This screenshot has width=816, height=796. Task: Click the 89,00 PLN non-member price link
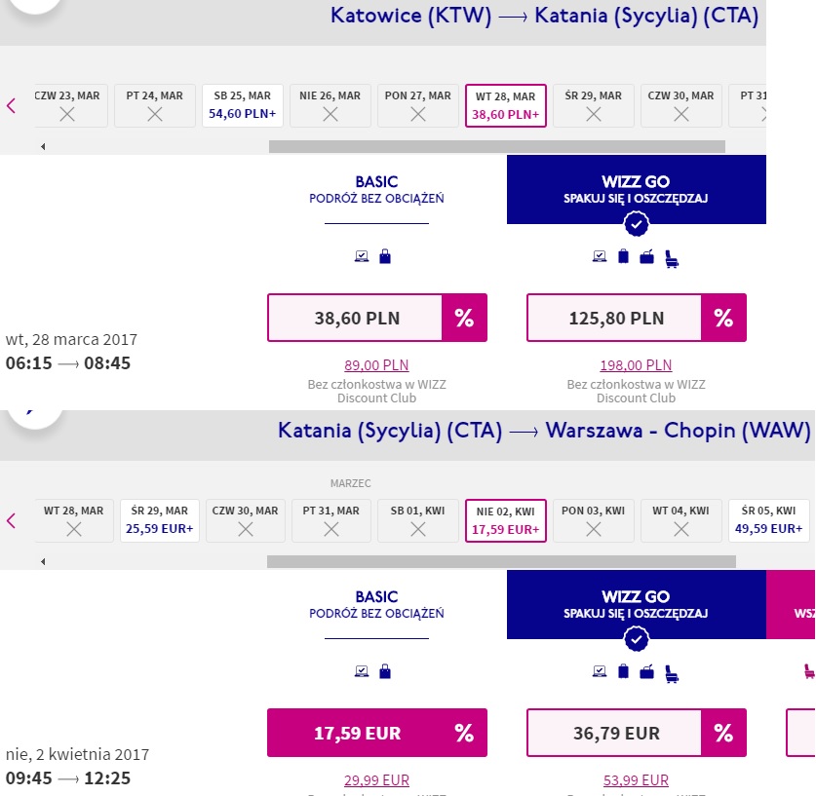click(x=376, y=365)
